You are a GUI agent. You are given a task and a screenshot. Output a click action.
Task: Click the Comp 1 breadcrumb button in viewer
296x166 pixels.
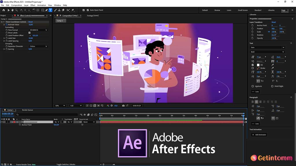point(61,21)
